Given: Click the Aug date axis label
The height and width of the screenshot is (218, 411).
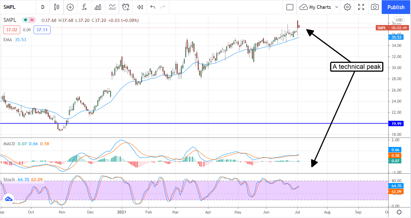Looking at the screenshot, I should pyautogui.click(x=327, y=212).
